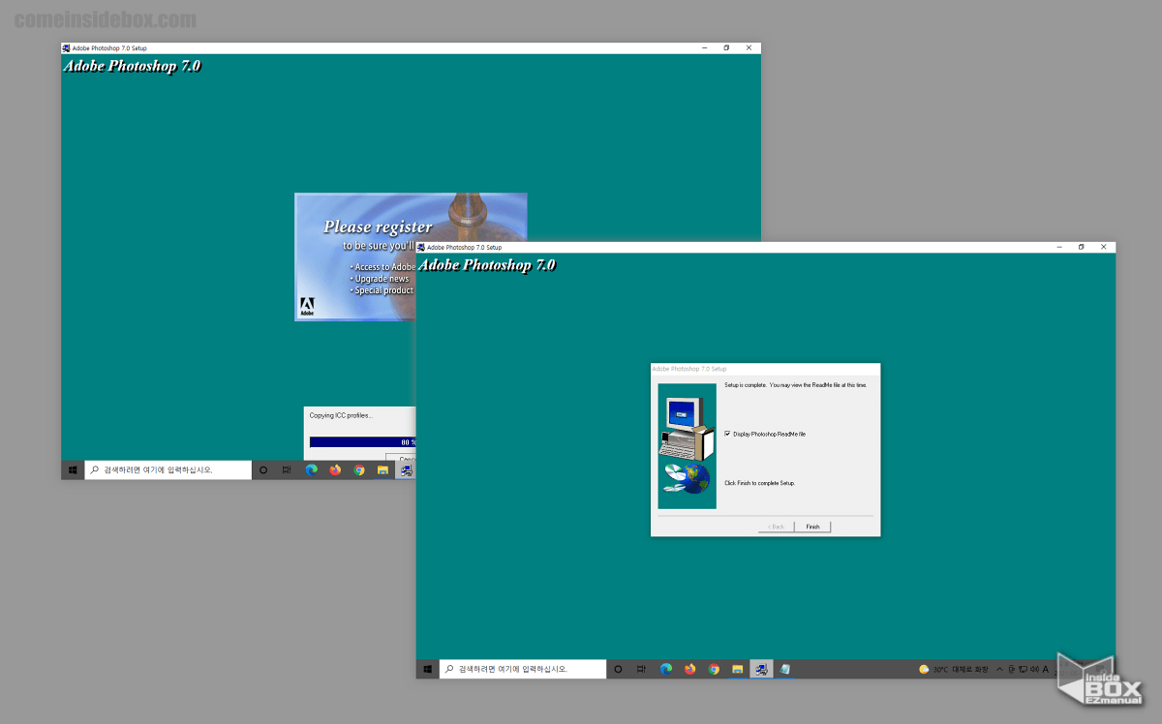Click IME language indicator A in tray
This screenshot has width=1162, height=724.
pos(1046,669)
